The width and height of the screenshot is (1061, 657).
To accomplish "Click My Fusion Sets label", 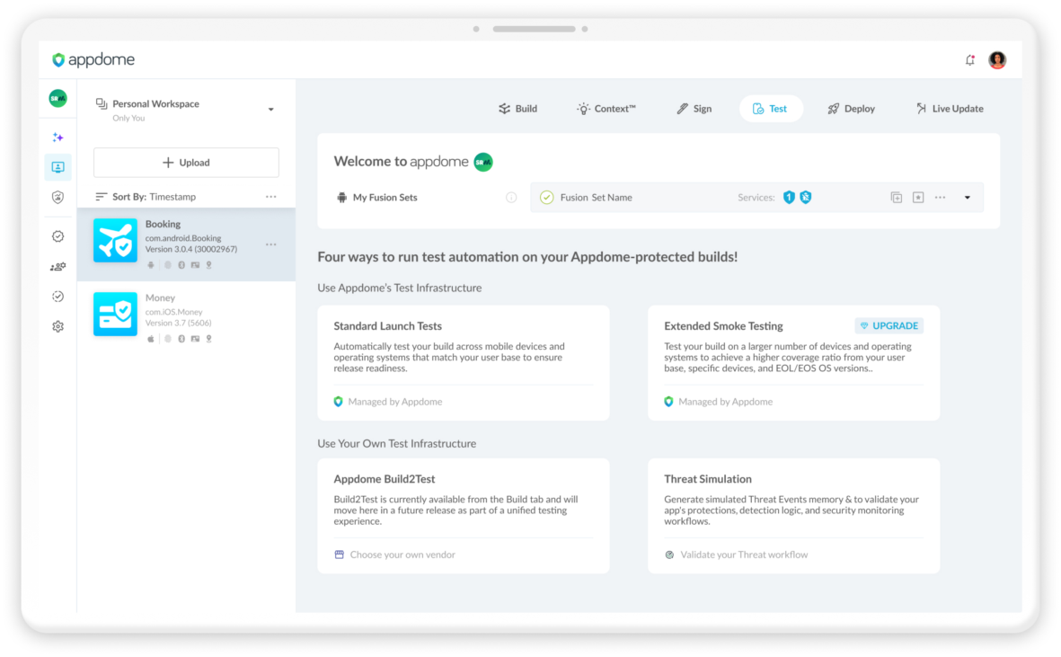I will [x=385, y=198].
